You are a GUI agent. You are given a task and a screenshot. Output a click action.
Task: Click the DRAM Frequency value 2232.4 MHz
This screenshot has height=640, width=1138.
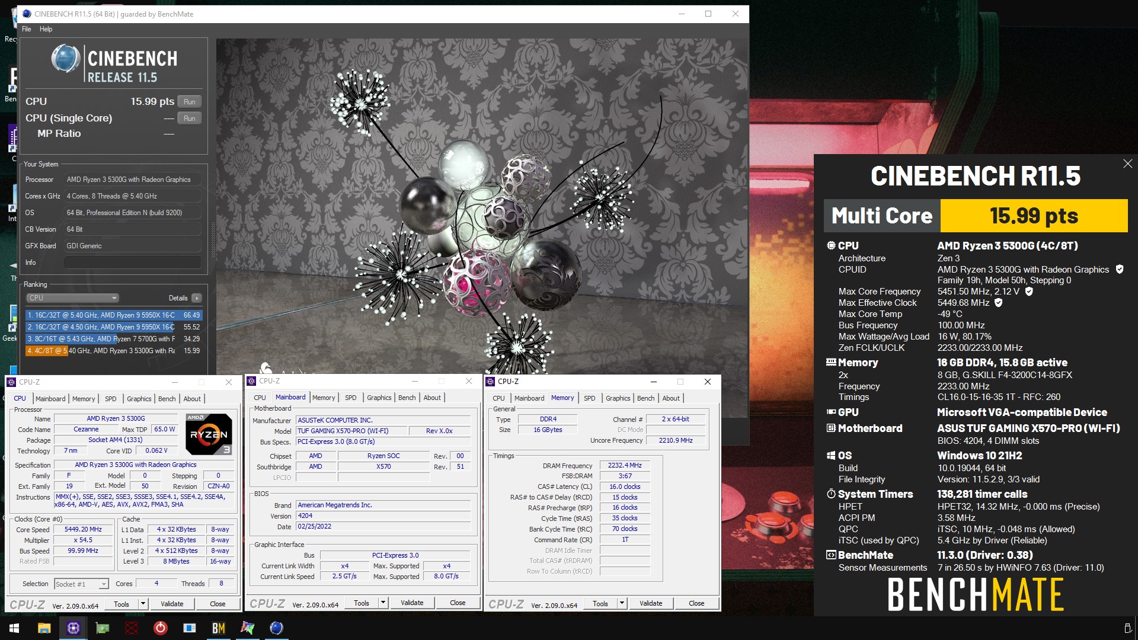[625, 465]
